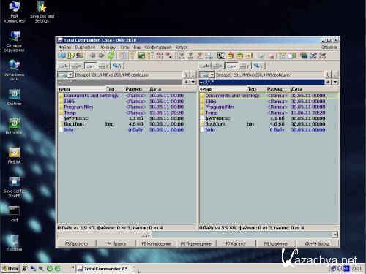Click the dark teal stacked windows toolbar icon
Image resolution: width=366 pixels, height=274 pixels.
click(x=304, y=56)
